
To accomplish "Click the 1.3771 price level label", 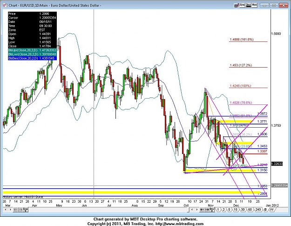I will pyautogui.click(x=262, y=122).
